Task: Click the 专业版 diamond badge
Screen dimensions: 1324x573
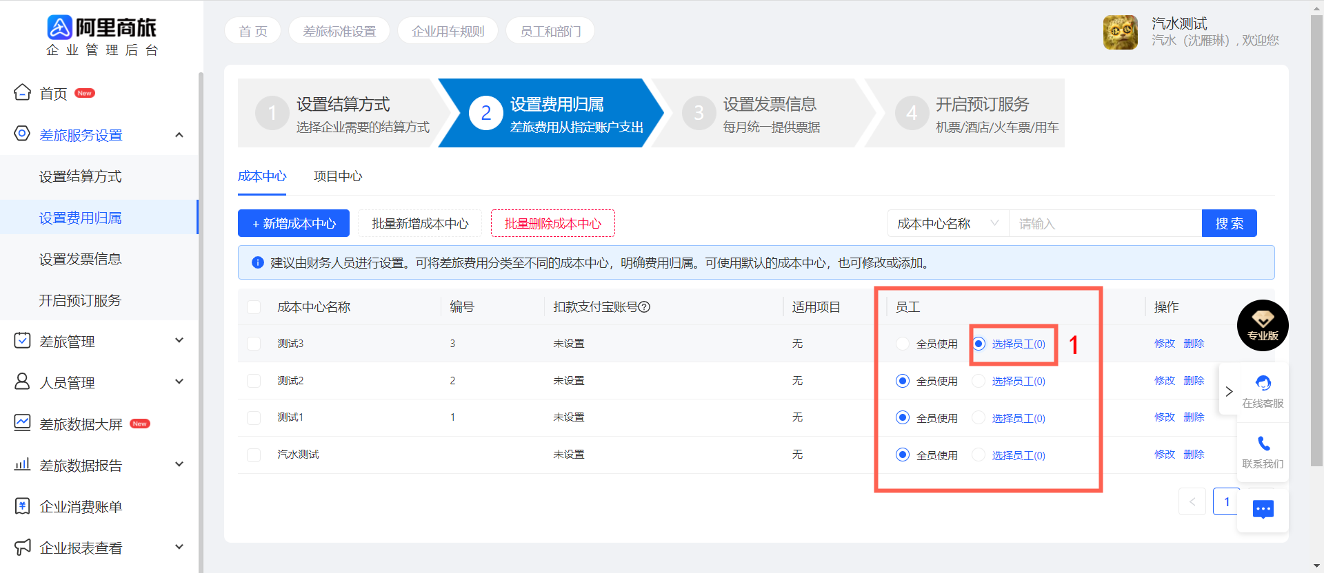Action: tap(1263, 325)
